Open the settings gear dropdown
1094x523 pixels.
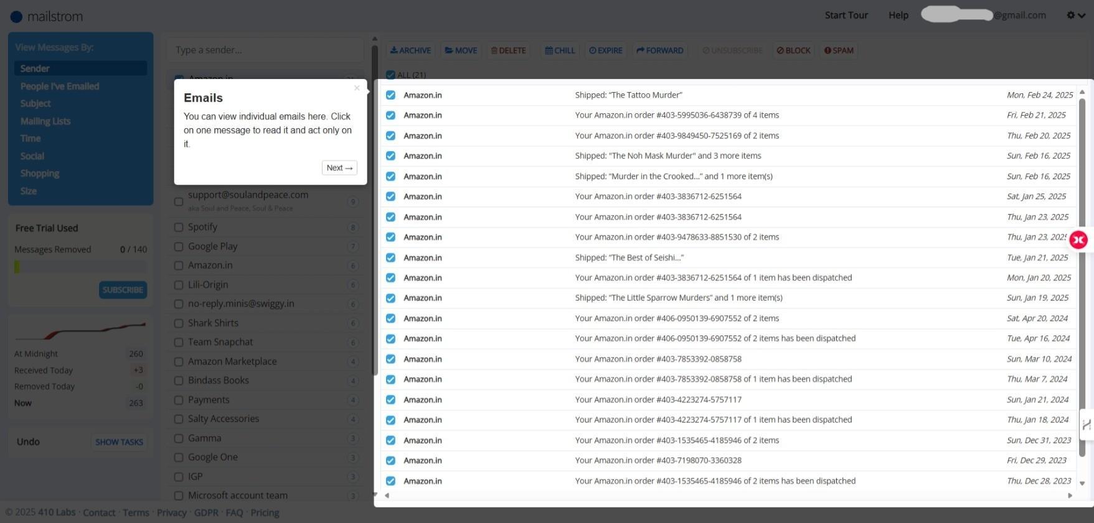pos(1075,16)
